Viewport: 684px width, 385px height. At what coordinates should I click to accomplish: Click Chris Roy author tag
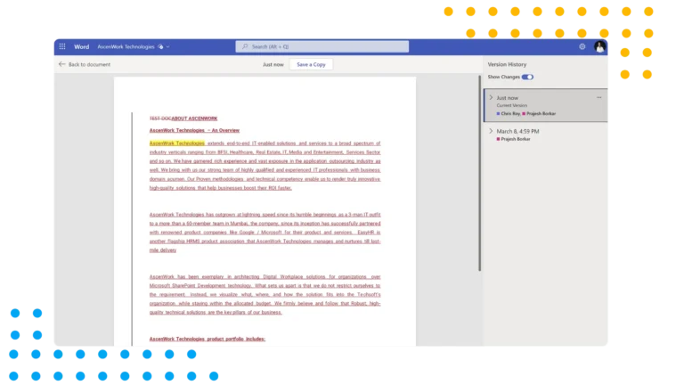coord(510,113)
